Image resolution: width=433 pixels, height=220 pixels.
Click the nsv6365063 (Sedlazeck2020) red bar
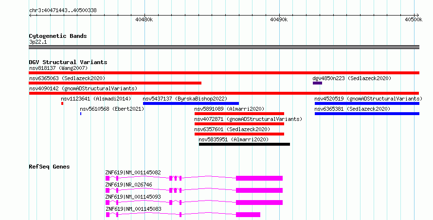(115, 83)
